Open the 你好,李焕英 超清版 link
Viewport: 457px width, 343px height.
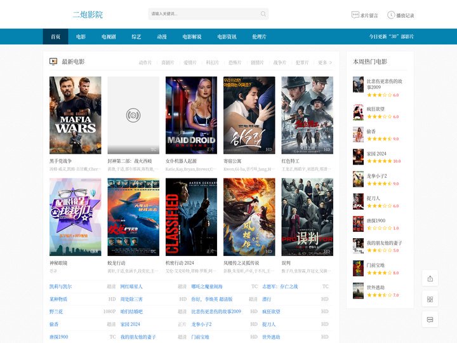pos(212,299)
